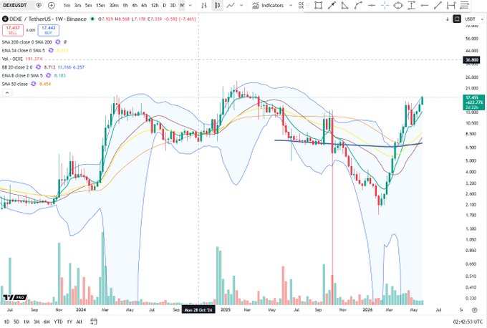Click the SMA 200 indicator source icon

tap(58, 42)
